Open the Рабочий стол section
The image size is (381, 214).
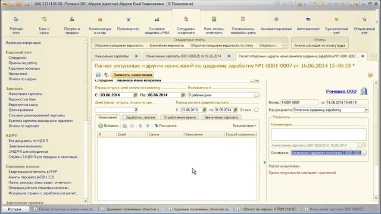coord(16,25)
